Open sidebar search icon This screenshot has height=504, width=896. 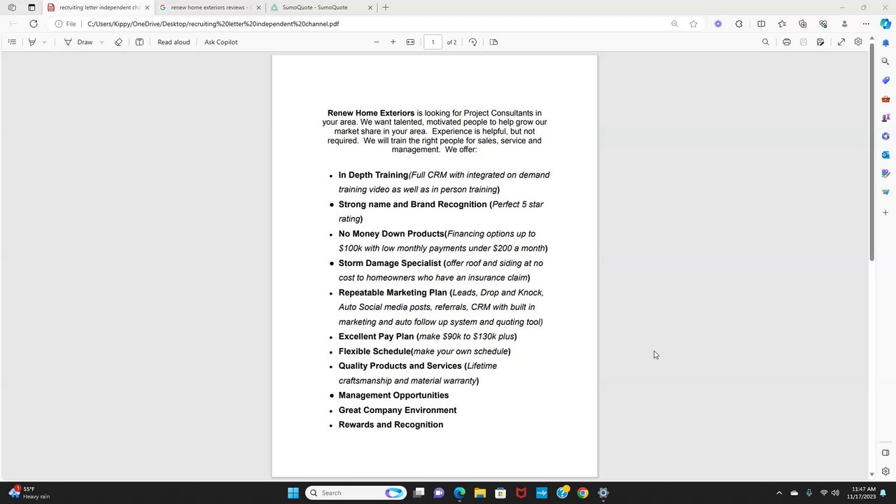click(x=885, y=62)
